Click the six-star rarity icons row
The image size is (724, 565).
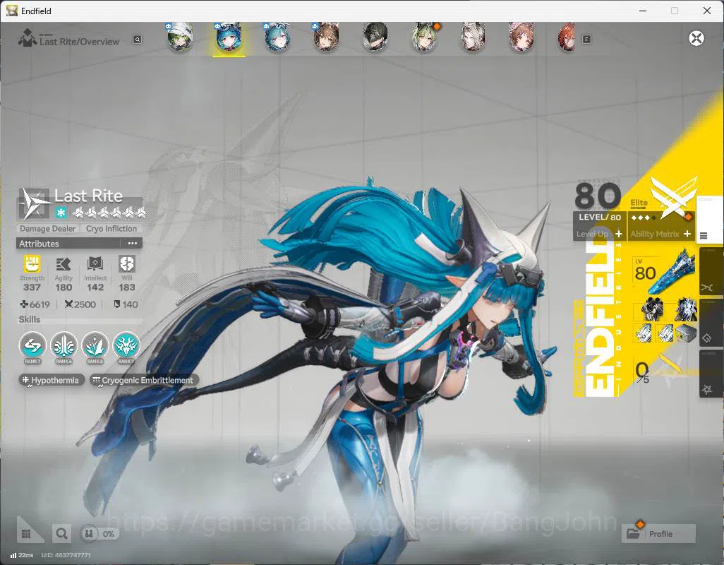point(109,213)
